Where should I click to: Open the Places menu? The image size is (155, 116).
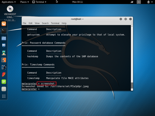[x=24, y=2]
